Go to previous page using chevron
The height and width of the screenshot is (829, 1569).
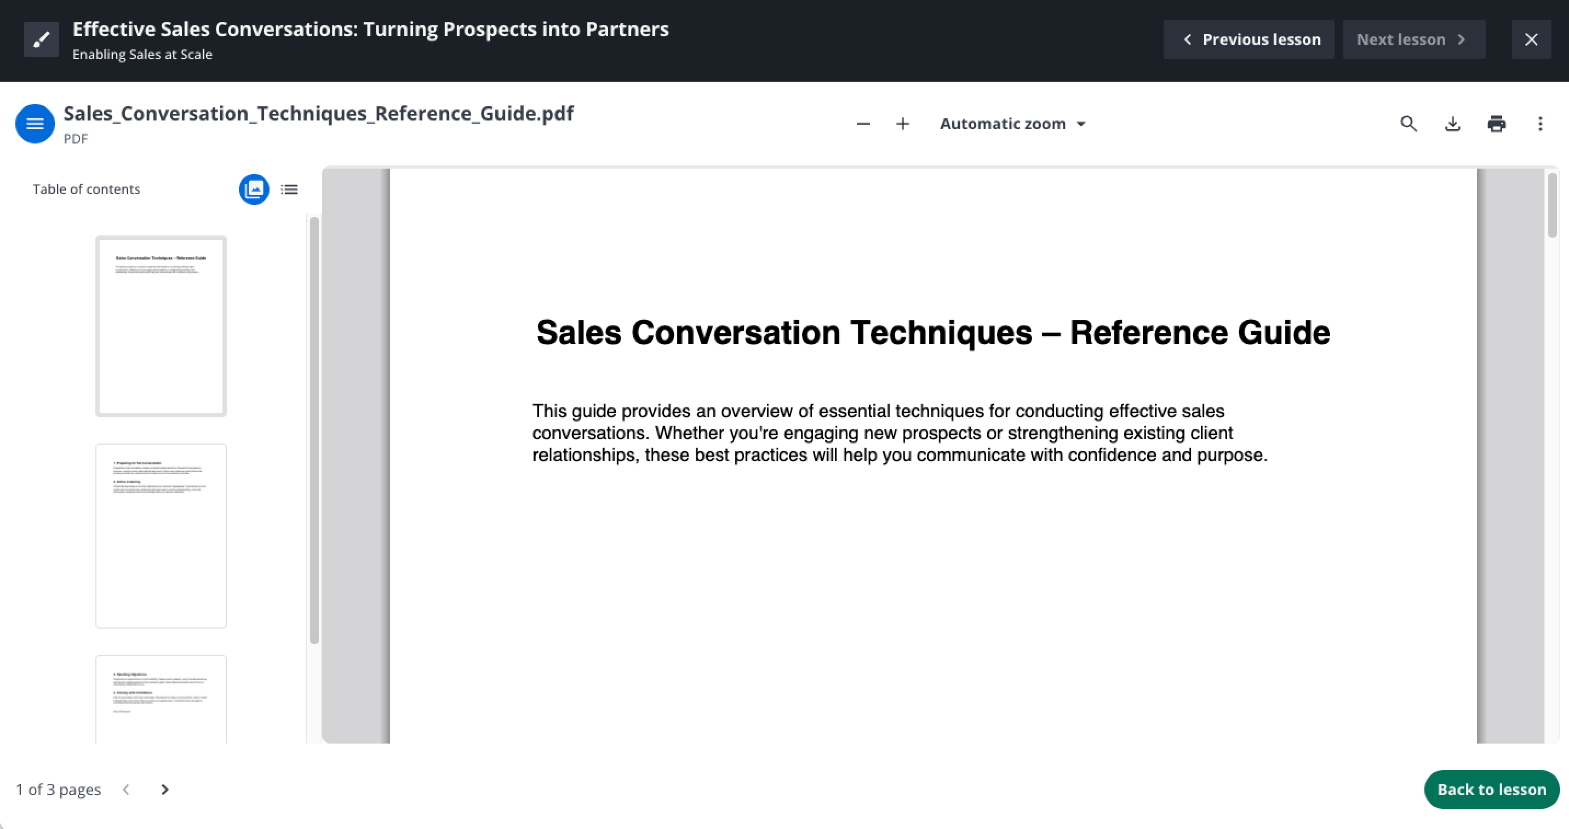(x=126, y=790)
